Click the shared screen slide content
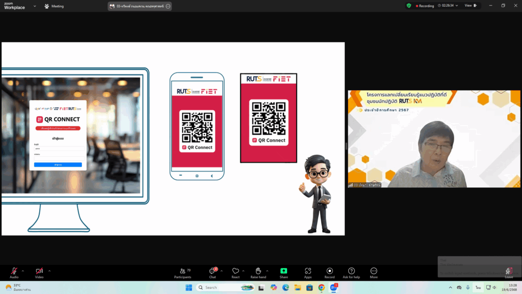The height and width of the screenshot is (294, 522). 173,139
